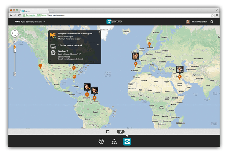Click D'Mitri Alexander profile avatar
The image size is (228, 155).
click(188, 22)
